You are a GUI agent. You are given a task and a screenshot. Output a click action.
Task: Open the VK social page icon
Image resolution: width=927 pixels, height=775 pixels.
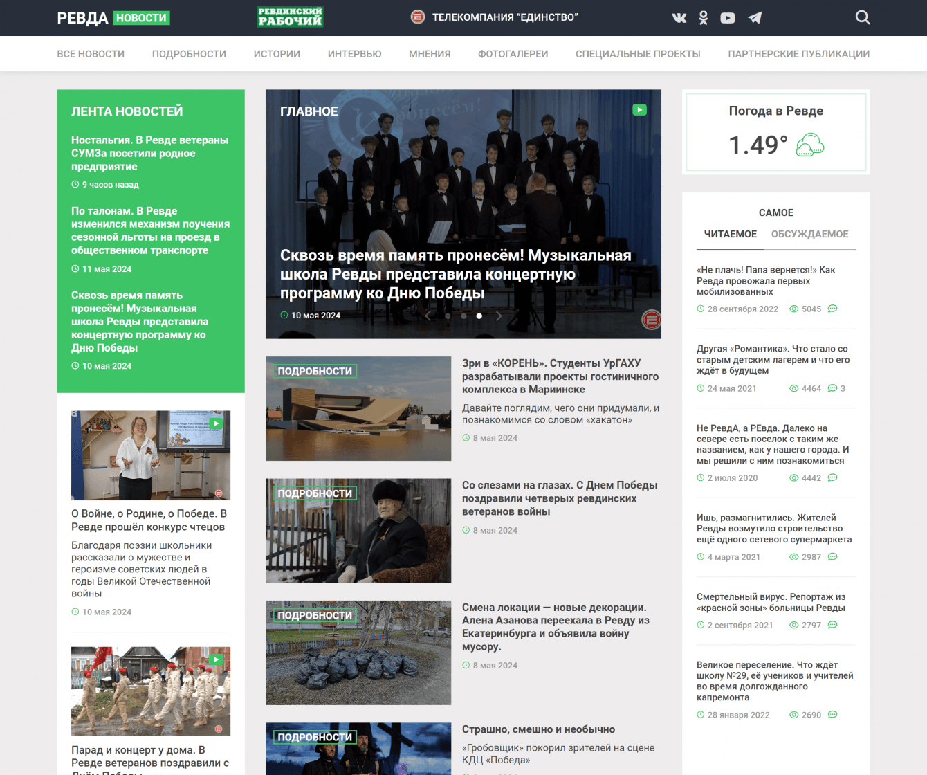[679, 18]
